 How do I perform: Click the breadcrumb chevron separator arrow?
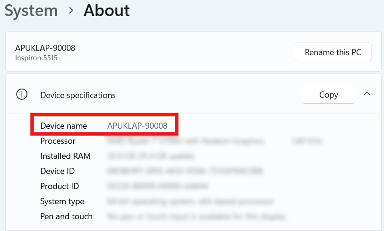pyautogui.click(x=71, y=10)
